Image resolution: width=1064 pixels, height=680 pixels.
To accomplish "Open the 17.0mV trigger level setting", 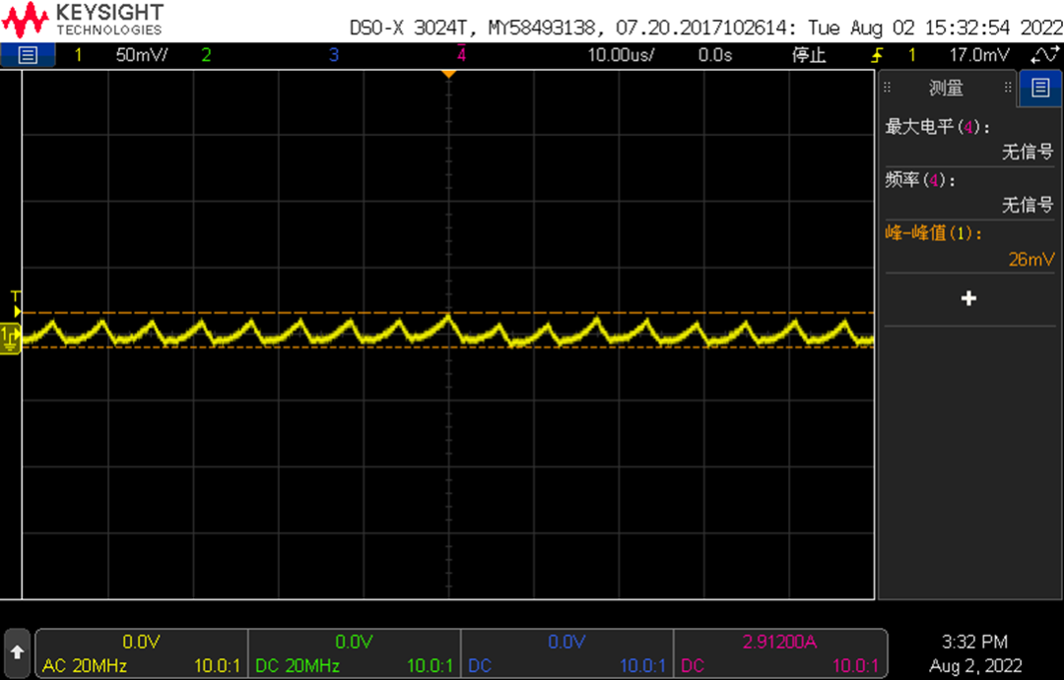I will [979, 55].
